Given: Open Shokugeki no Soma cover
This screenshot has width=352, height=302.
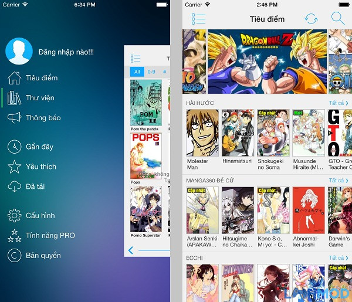Looking at the screenshot, I should [273, 133].
